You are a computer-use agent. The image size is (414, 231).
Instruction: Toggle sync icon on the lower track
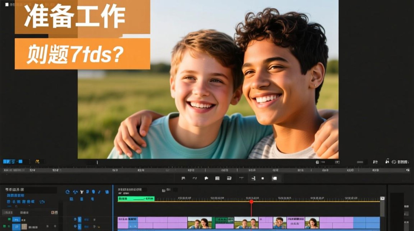75,226
